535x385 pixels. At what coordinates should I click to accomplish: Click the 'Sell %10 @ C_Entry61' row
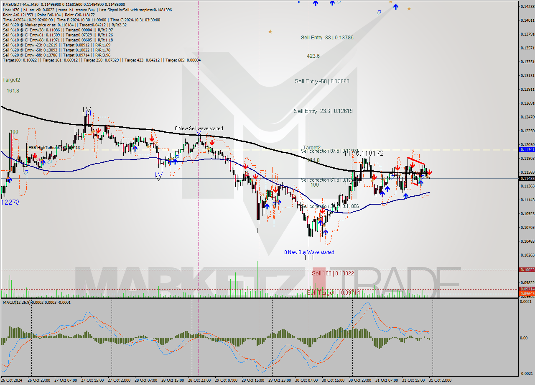(58, 35)
